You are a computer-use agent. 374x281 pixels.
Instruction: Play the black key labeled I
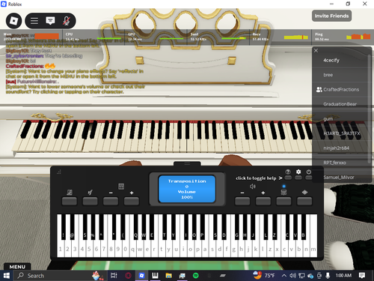186,227
